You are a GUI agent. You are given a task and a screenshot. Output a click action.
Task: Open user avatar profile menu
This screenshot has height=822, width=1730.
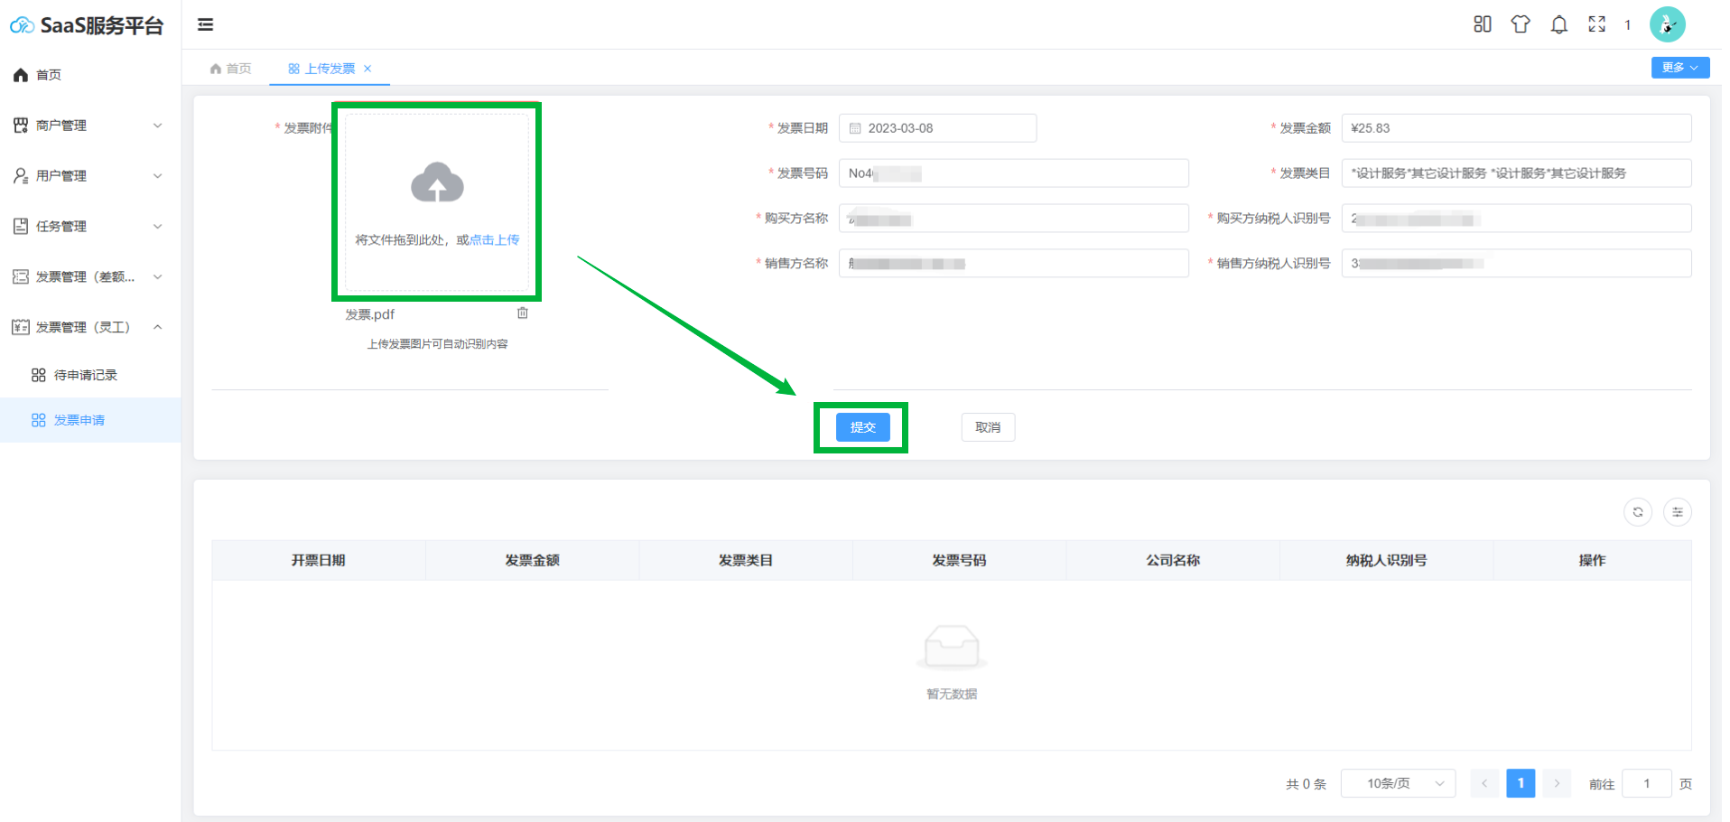[x=1667, y=24]
